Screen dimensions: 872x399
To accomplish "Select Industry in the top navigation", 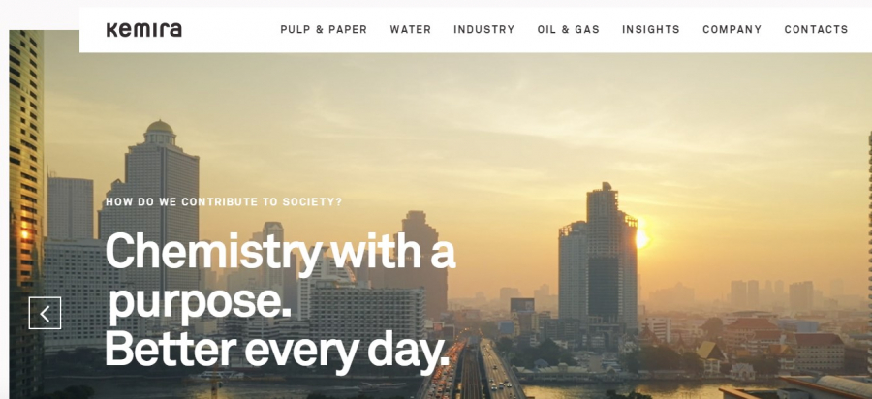I will click(483, 29).
